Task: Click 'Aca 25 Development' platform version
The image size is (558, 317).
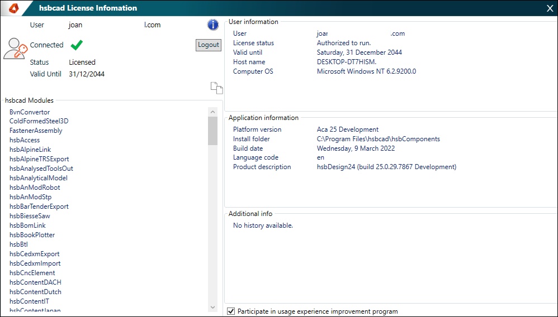Action: pos(348,129)
